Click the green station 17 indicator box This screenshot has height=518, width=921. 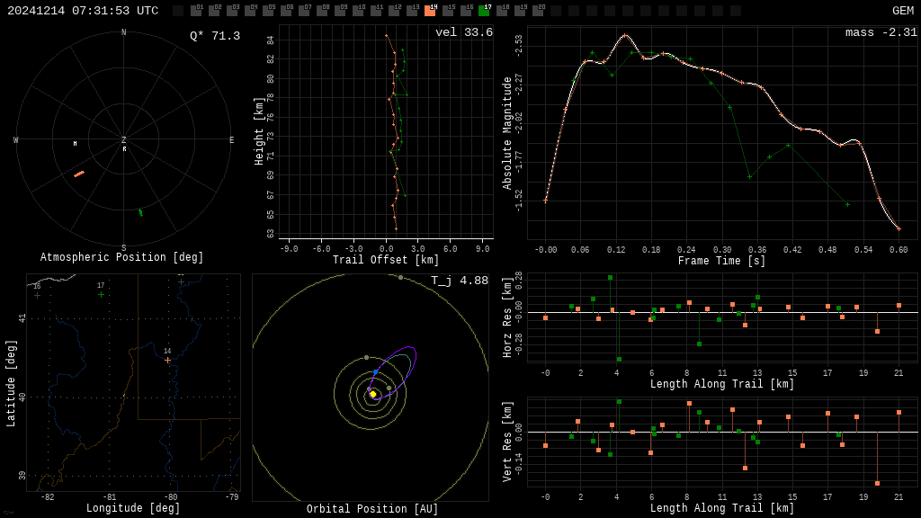pos(484,11)
